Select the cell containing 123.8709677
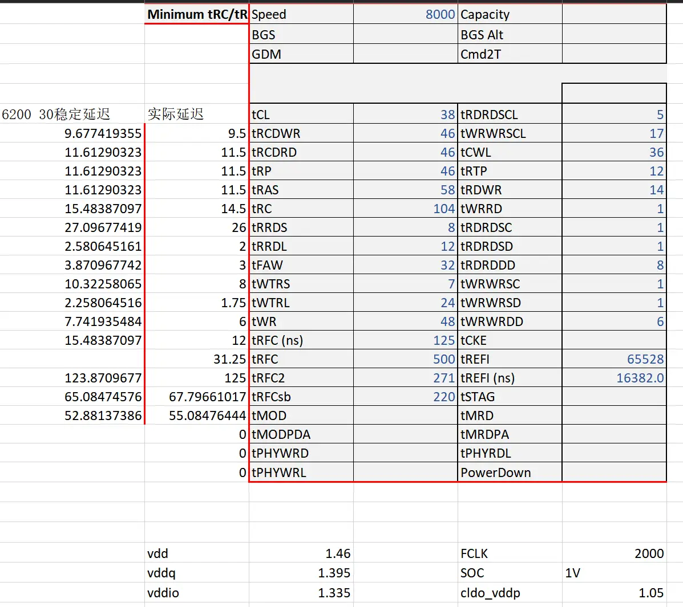 pyautogui.click(x=72, y=378)
